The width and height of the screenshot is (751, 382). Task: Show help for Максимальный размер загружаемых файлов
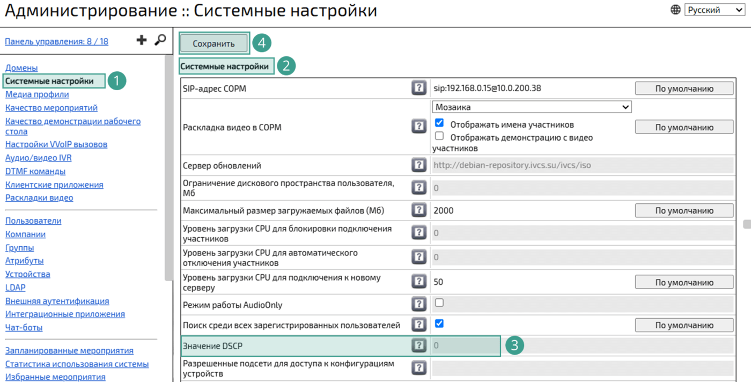tap(418, 210)
